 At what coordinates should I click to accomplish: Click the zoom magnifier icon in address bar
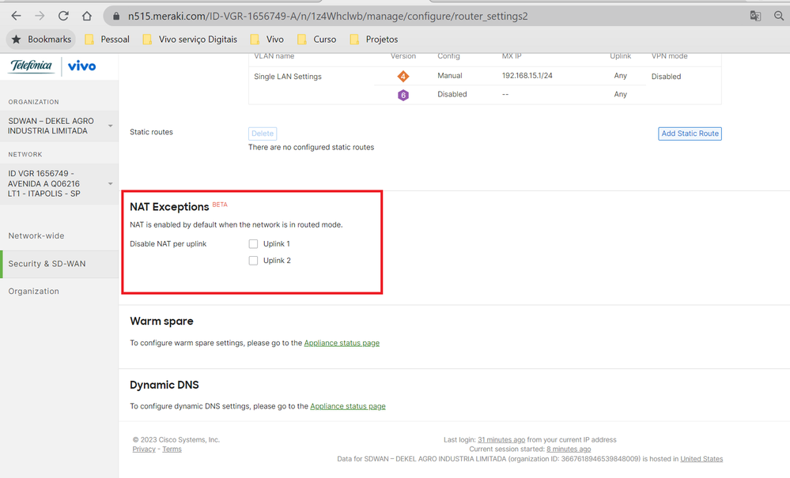click(778, 16)
